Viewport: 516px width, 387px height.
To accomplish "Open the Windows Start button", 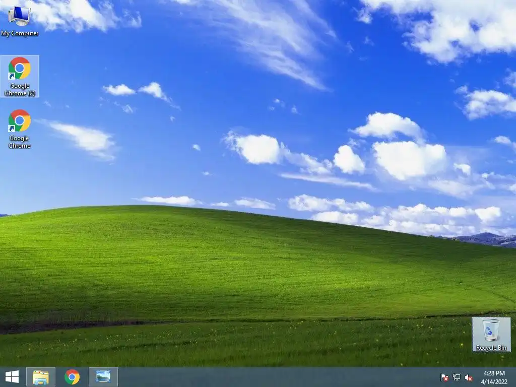I will click(x=12, y=377).
